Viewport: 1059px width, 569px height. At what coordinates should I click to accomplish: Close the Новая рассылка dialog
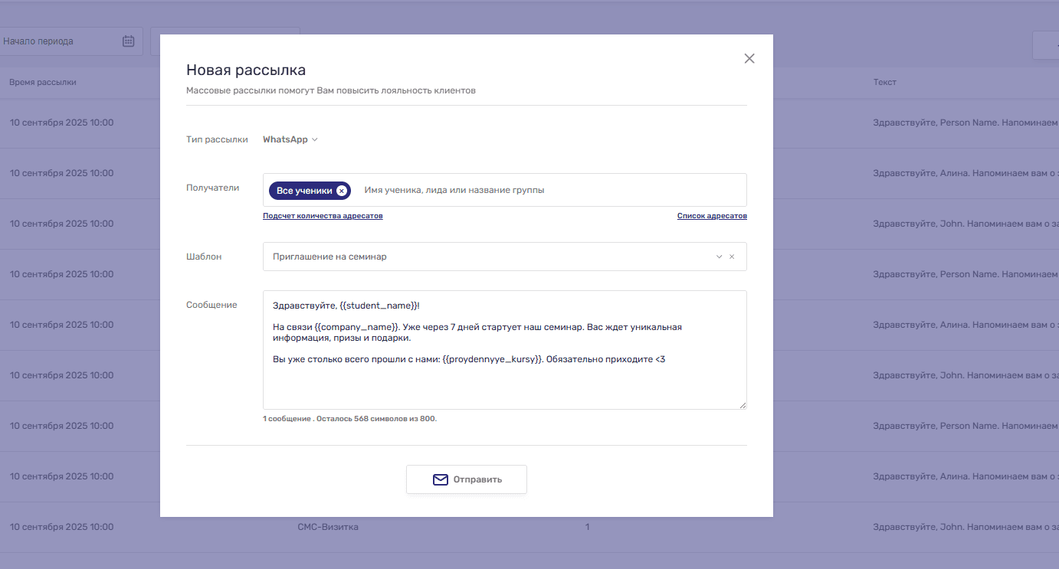pos(749,59)
